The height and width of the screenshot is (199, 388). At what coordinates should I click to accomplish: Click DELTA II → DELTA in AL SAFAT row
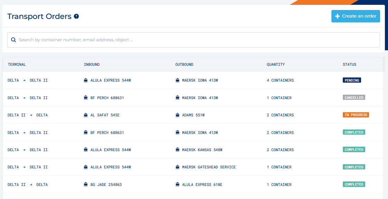point(28,115)
